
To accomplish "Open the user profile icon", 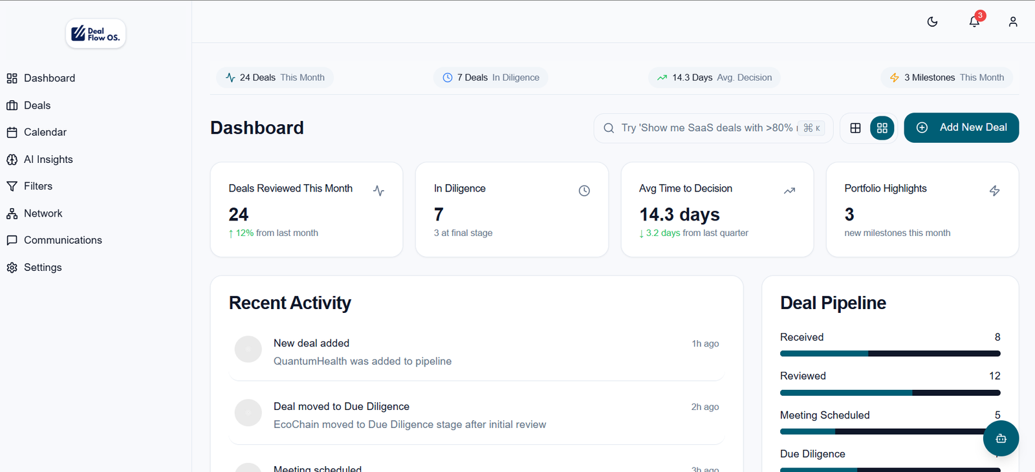I will (x=1013, y=22).
